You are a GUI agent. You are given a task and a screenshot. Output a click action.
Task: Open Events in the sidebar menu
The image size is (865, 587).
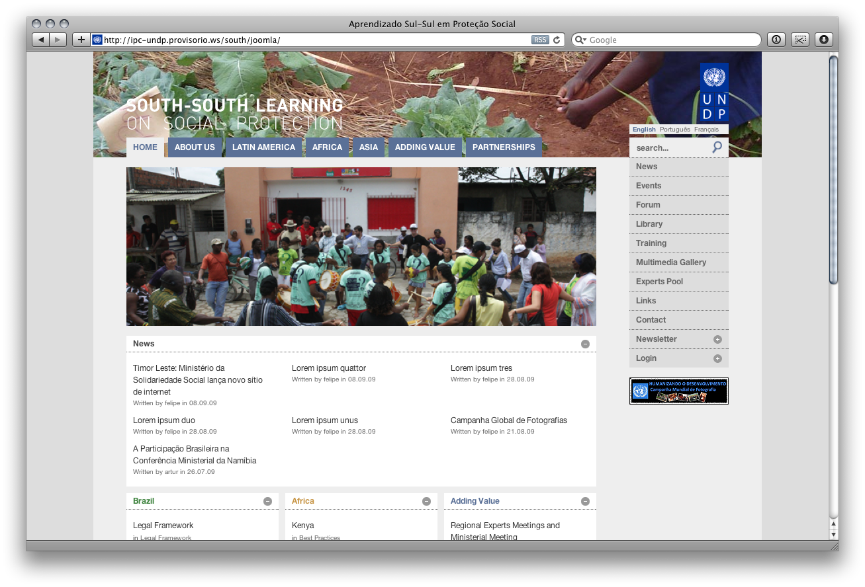679,186
